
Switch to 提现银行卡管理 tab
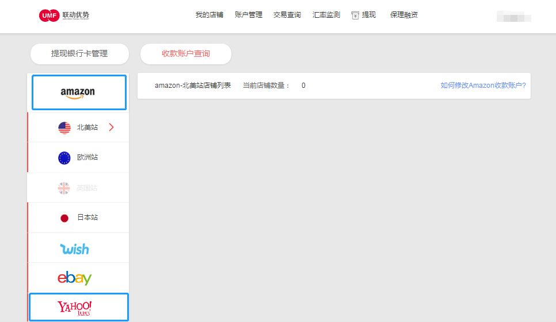pos(79,54)
